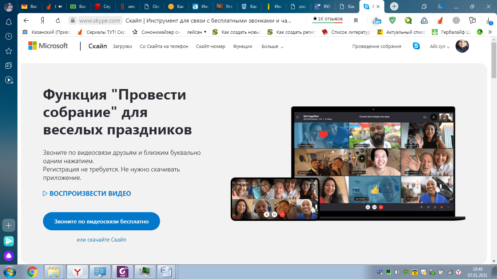Click the Skype logo icon in site header
The height and width of the screenshot is (279, 497).
point(416,46)
